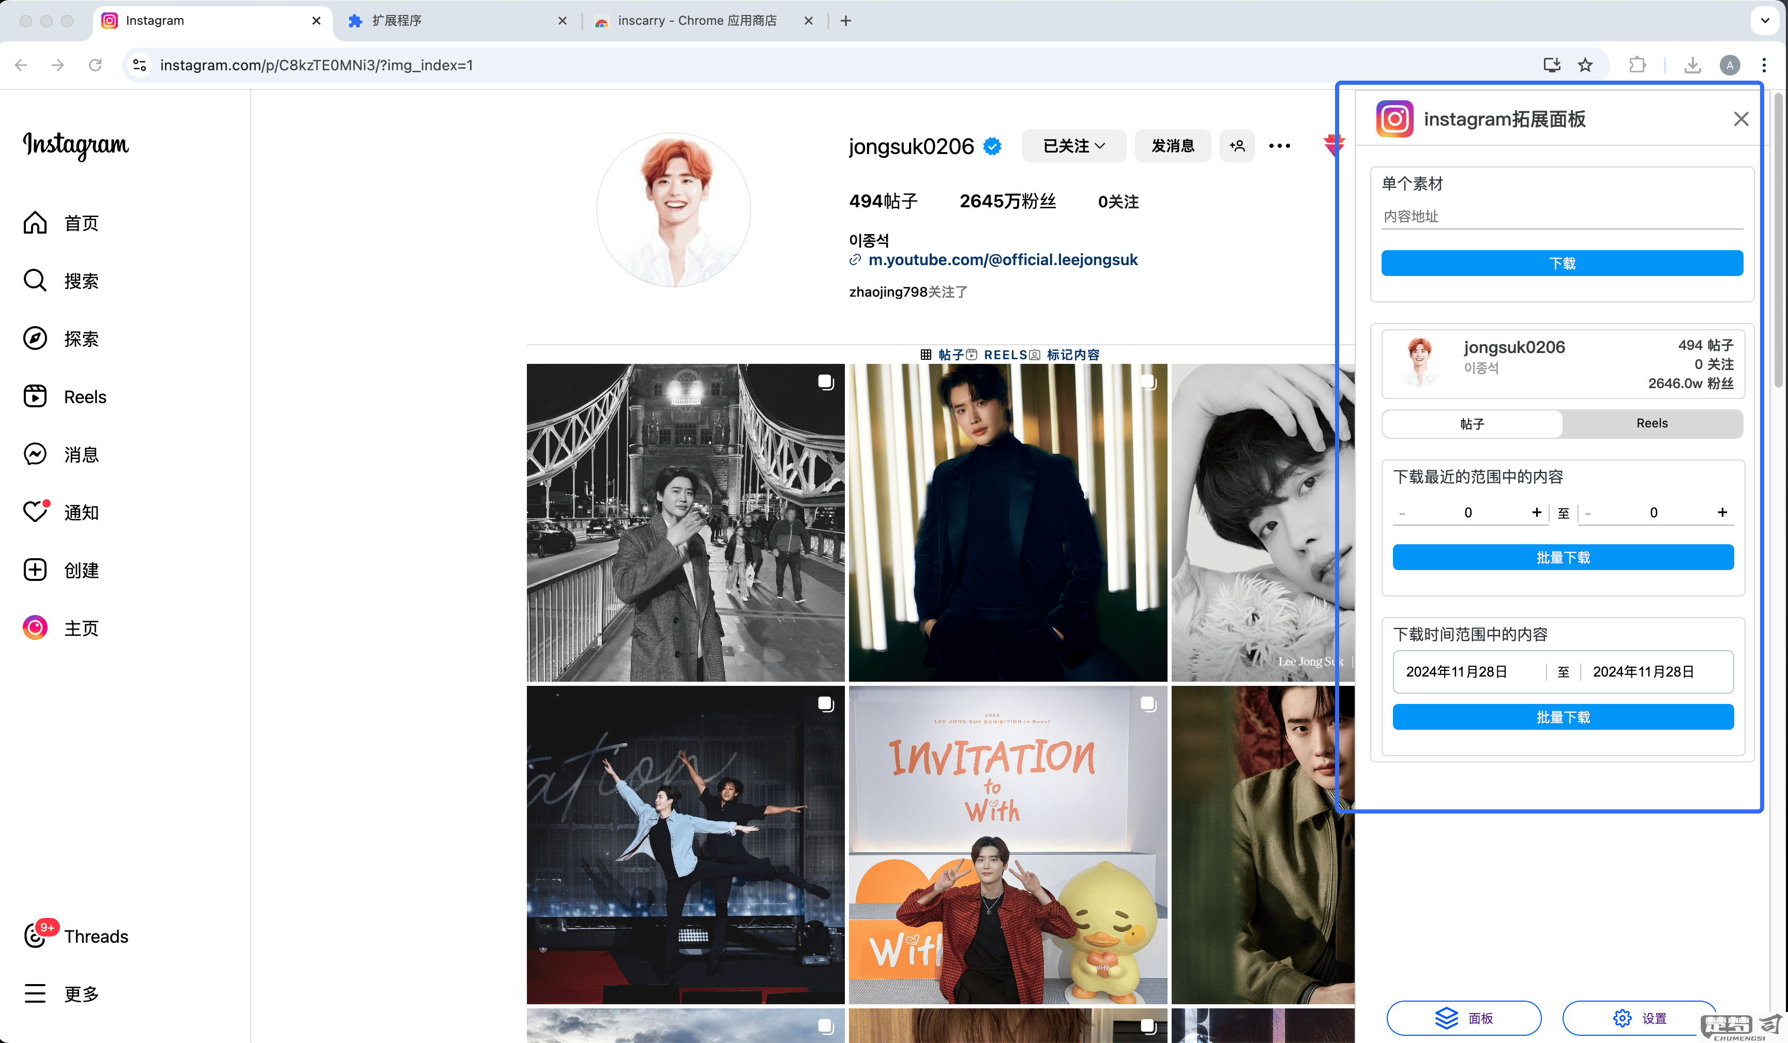Open the Tower Bridge black-and-white post

point(686,523)
